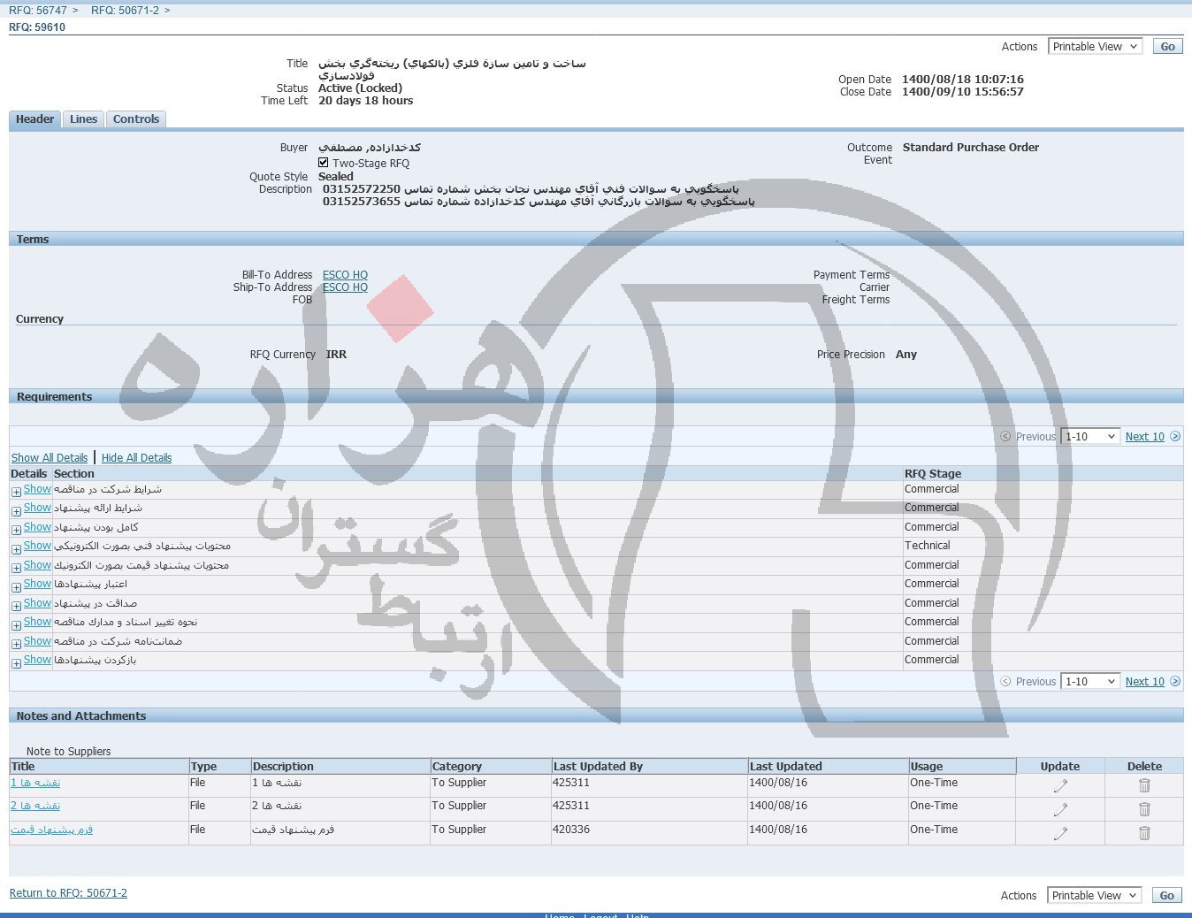Click Show link for شرایط شرکت در مناقصه

point(37,489)
